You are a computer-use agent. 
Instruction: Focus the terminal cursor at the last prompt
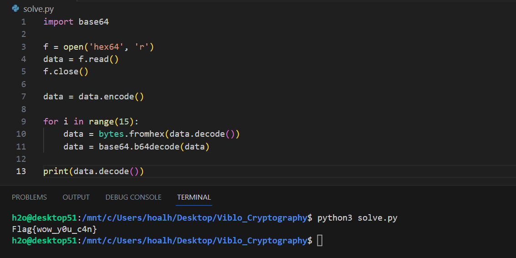[320, 240]
